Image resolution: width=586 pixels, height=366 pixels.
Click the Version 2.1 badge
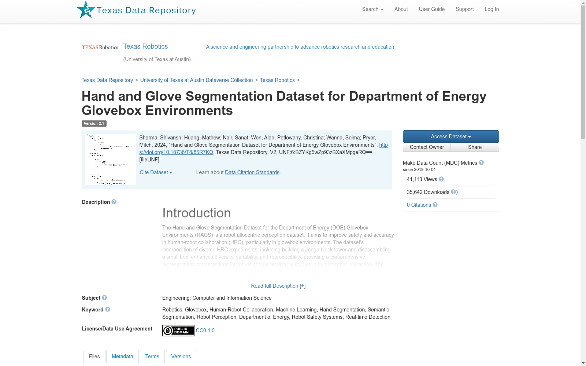[x=94, y=124]
